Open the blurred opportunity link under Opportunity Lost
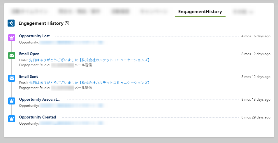Viewport: 278px width, 143px height. coord(71,43)
